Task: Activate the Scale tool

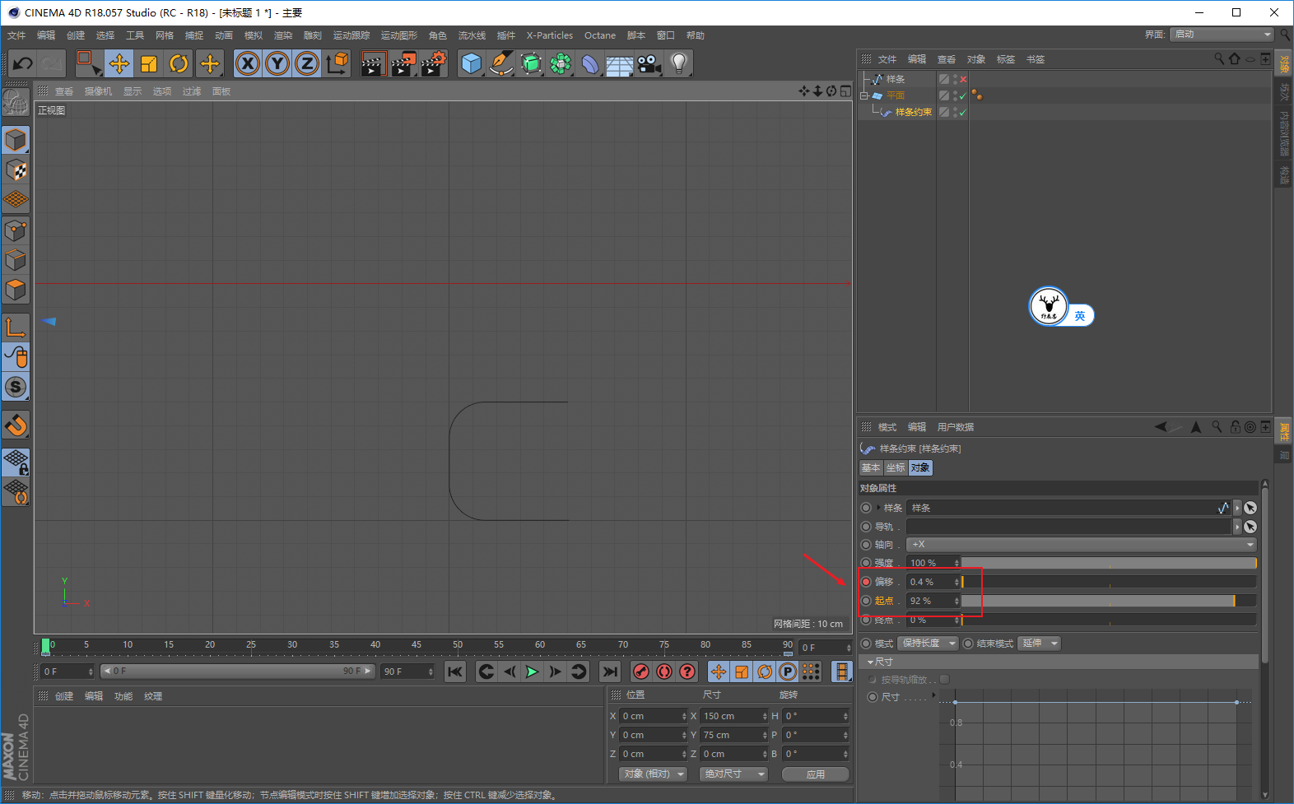Action: 149,63
